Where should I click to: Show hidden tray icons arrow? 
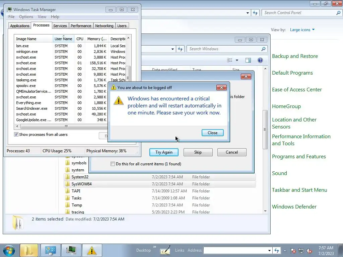click(285, 251)
